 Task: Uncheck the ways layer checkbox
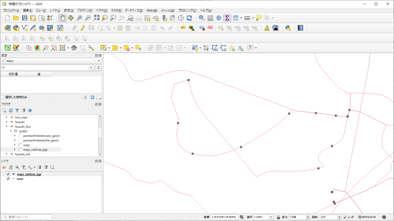tap(8, 179)
